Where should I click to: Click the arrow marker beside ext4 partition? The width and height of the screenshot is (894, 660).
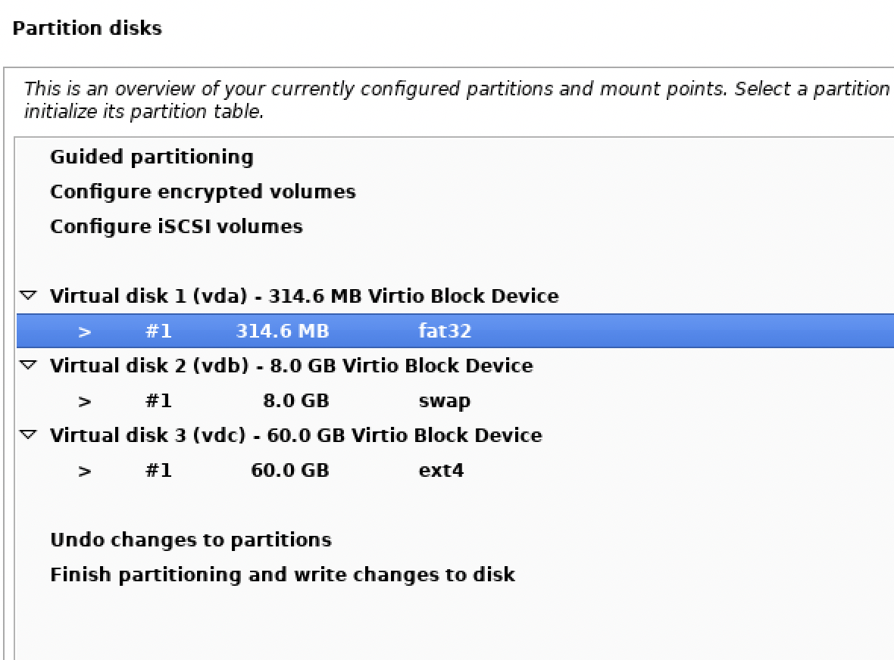84,471
